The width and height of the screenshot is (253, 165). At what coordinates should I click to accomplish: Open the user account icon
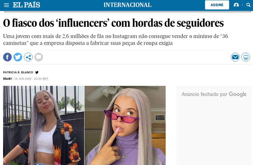[236, 5]
